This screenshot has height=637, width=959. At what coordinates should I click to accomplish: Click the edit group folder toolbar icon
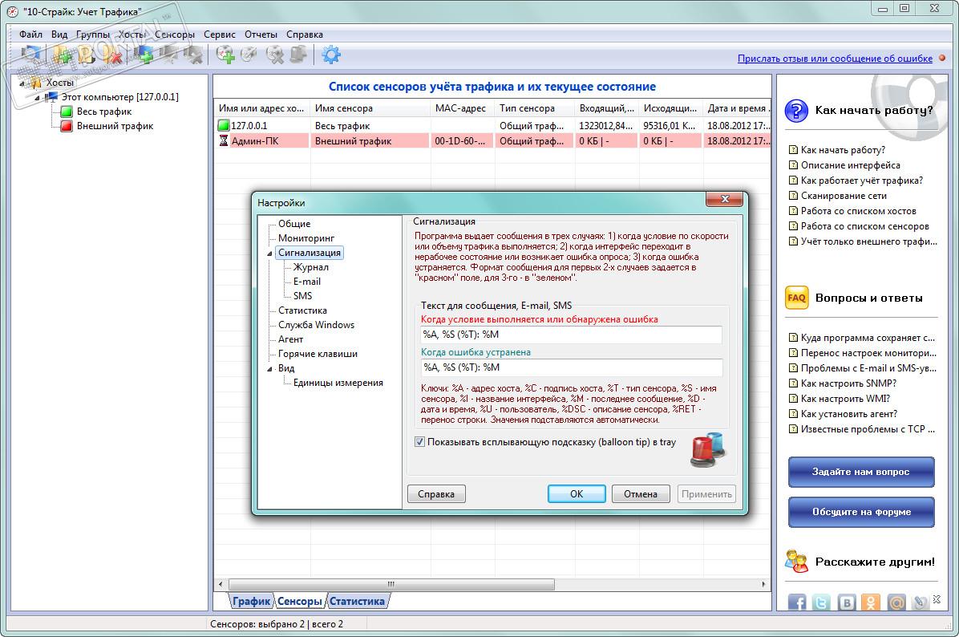(x=87, y=55)
